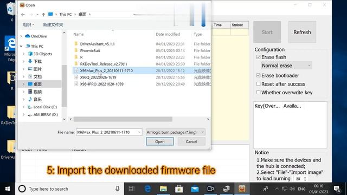Expand the OneDrive tree node
Viewport: 347px width, 195px height.
click(x=21, y=36)
